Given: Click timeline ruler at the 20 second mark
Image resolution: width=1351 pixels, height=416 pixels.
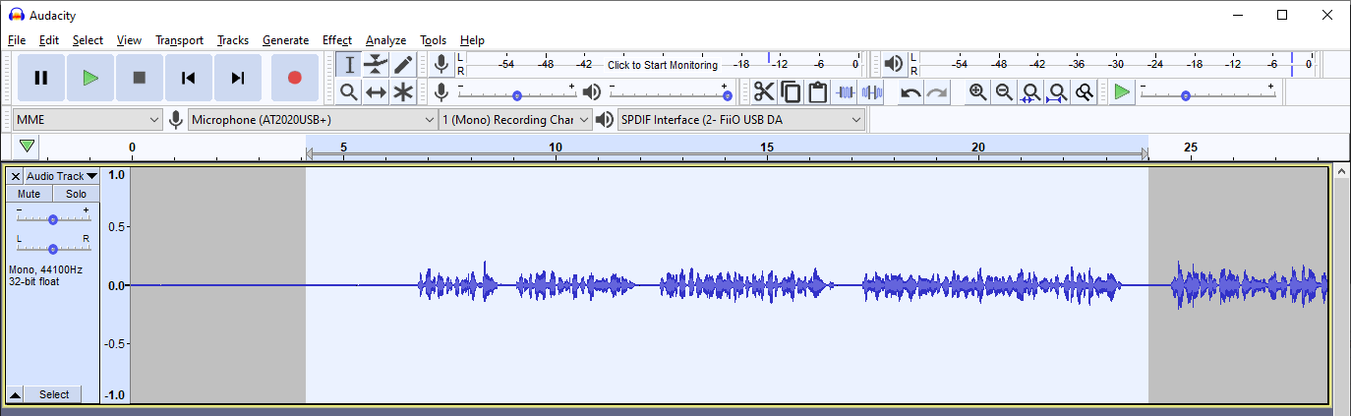Looking at the screenshot, I should [978, 148].
